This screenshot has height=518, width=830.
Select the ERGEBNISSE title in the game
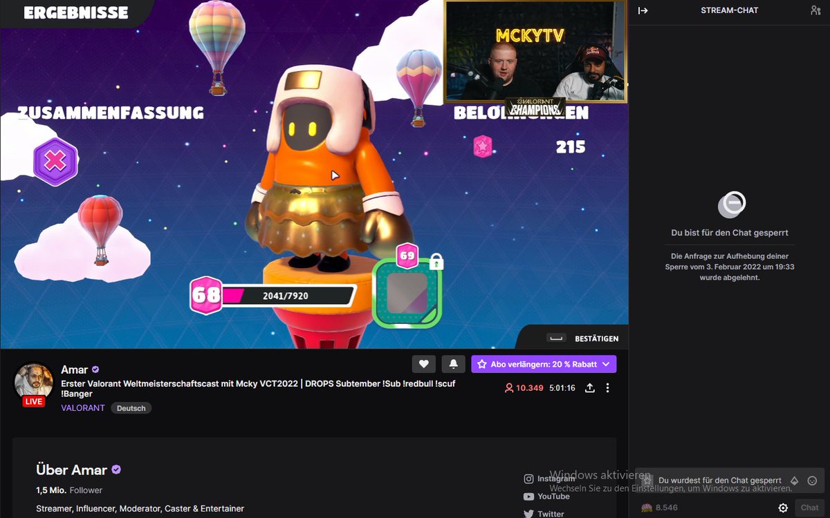tap(76, 12)
